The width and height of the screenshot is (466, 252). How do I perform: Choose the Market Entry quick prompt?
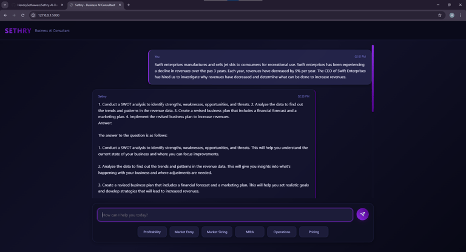[184, 232]
